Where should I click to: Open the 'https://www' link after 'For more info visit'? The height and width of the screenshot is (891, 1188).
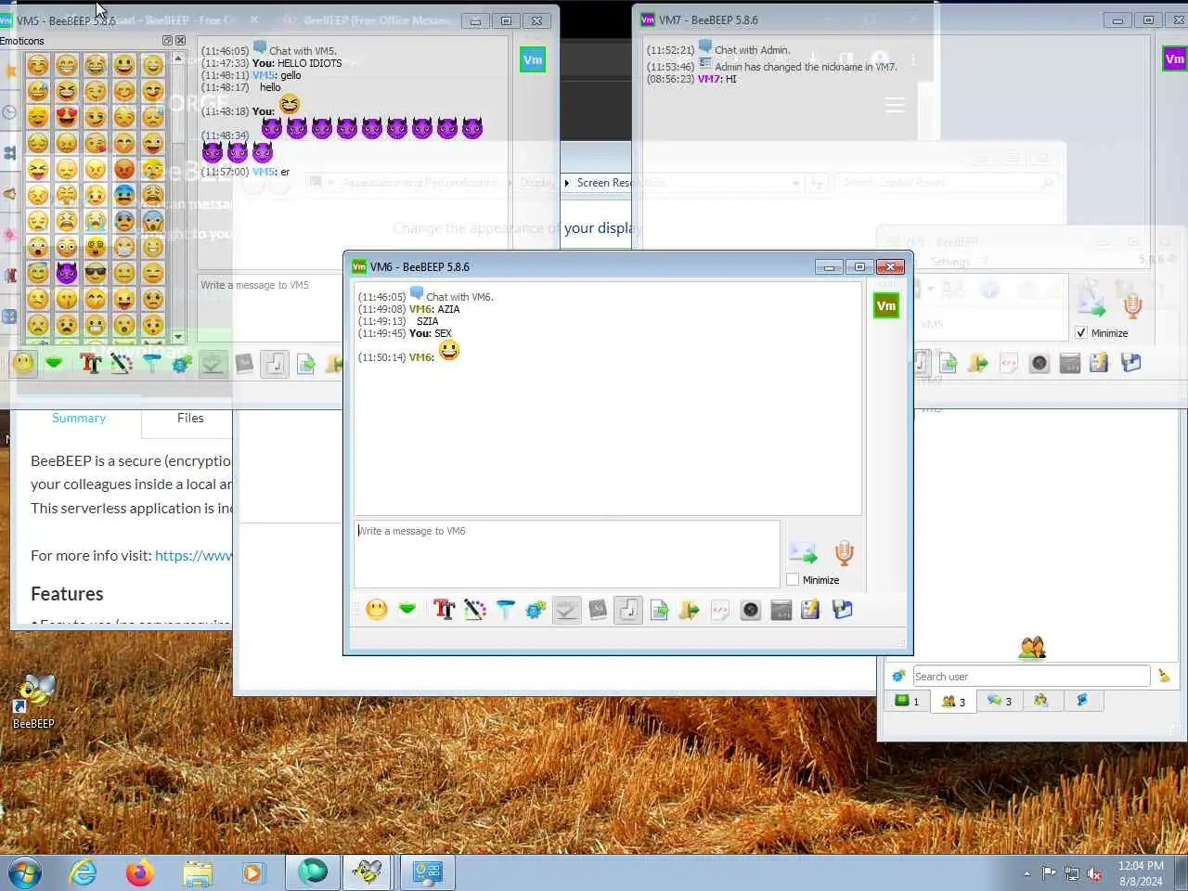[x=193, y=555]
